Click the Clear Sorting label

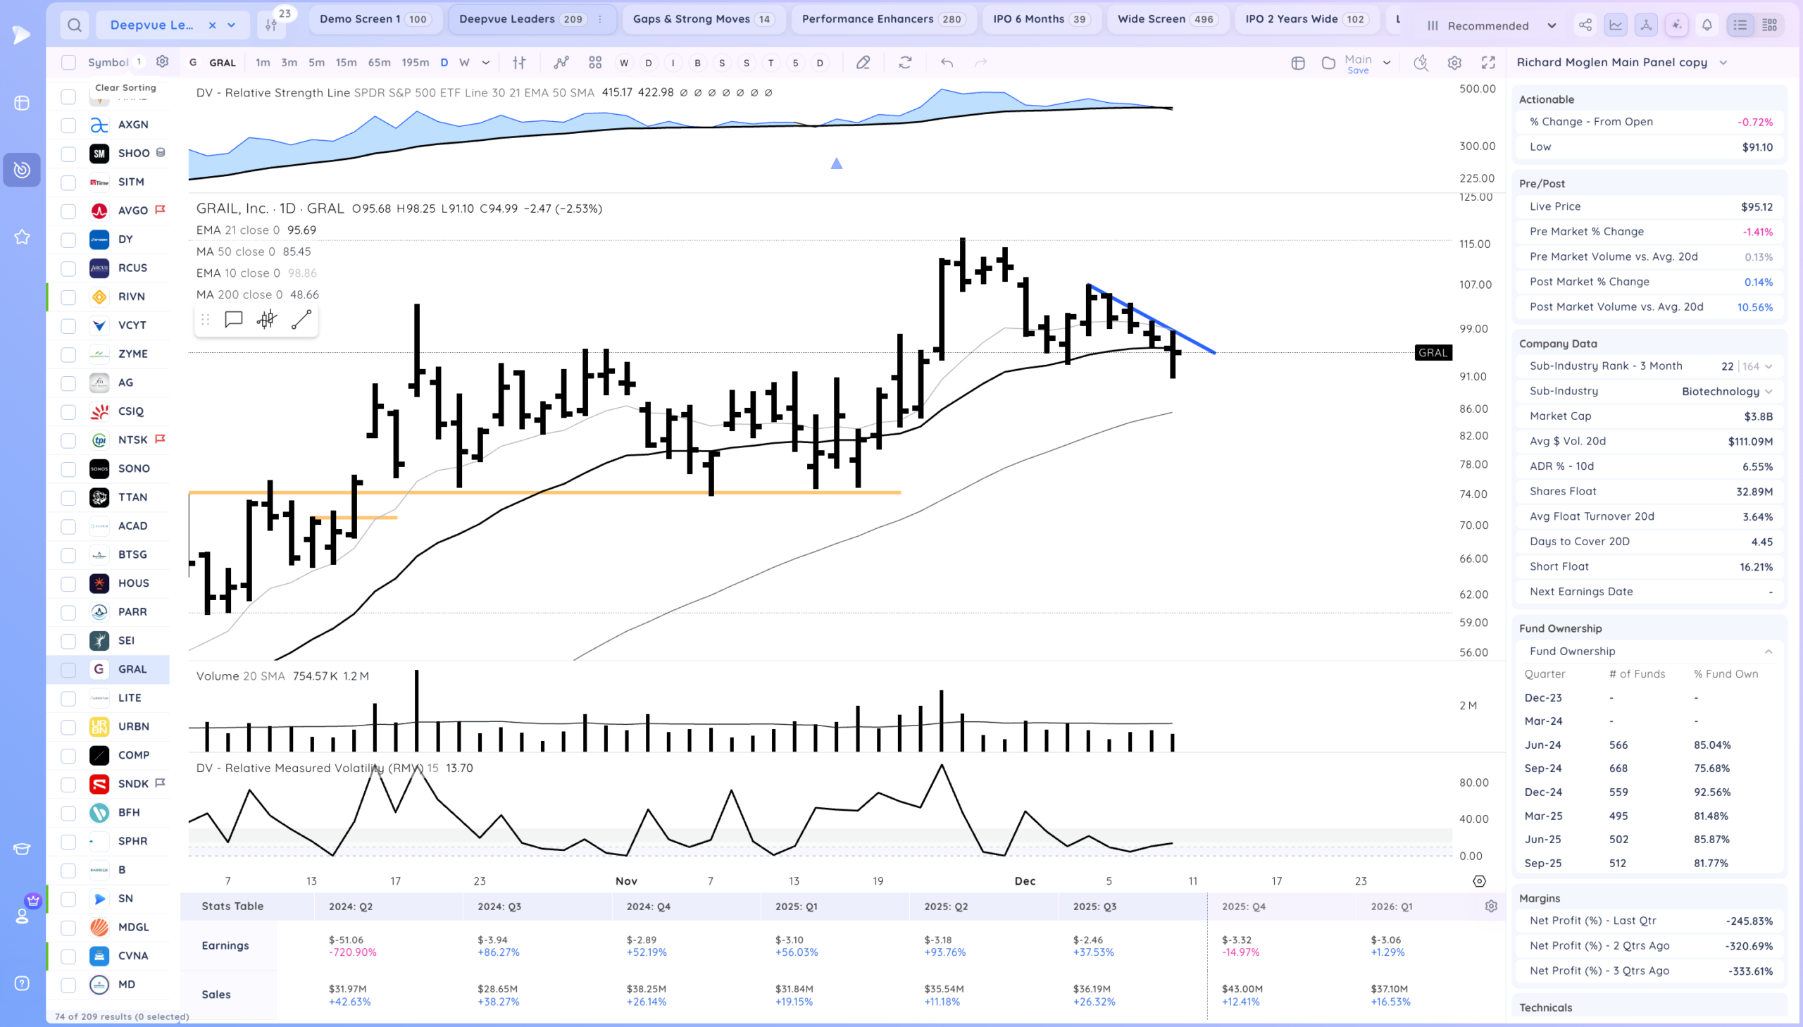pos(125,87)
